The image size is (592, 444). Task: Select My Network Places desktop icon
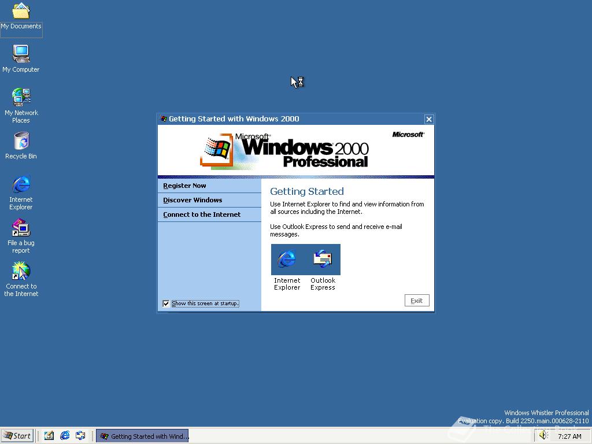[21, 105]
